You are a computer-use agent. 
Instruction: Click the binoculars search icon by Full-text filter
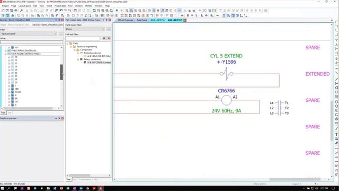[104, 38]
